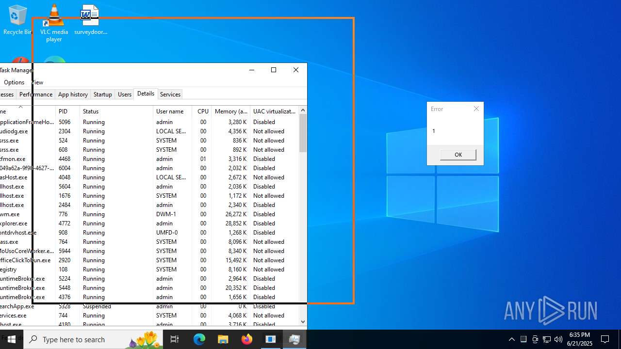
Task: Show hidden system tray icons
Action: click(x=512, y=339)
